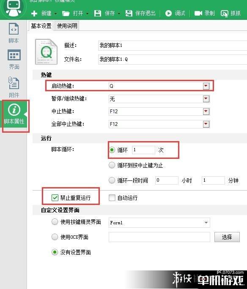
Task: Toggle the 禁止重复运行 checkbox
Action: point(55,198)
